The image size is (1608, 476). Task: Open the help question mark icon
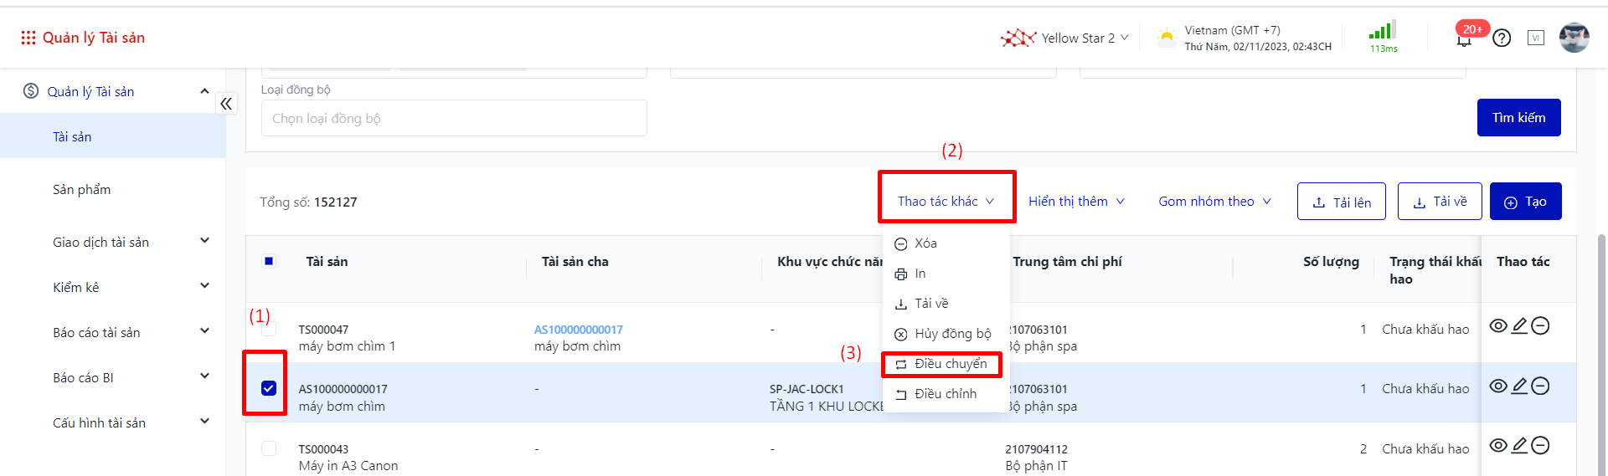(x=1502, y=38)
